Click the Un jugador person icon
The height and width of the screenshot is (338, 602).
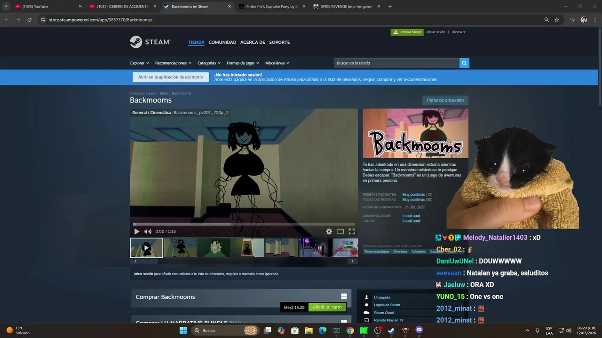[366, 297]
